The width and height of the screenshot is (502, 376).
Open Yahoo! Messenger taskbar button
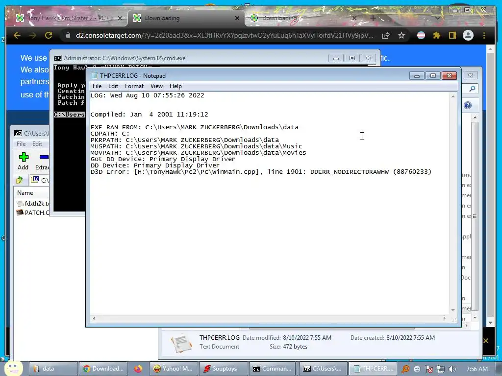[173, 369]
